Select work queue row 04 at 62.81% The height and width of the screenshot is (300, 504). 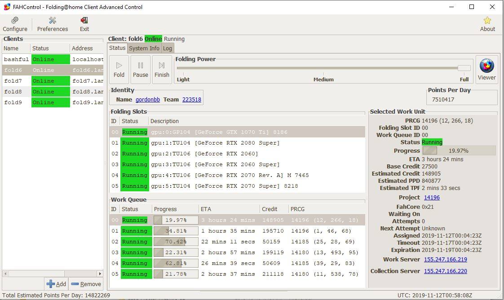pos(237,263)
